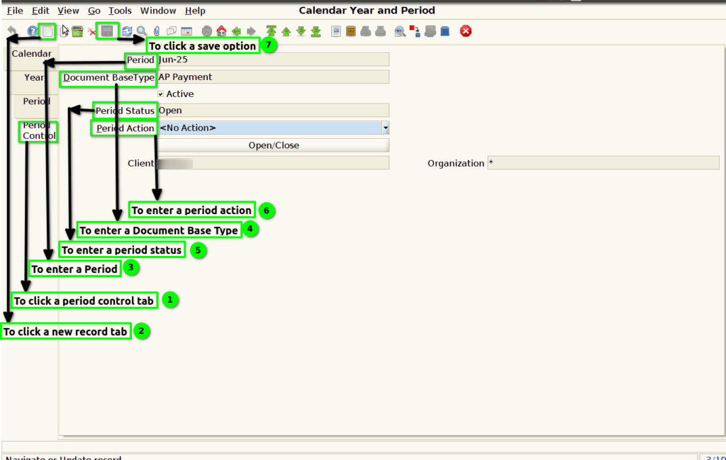The width and height of the screenshot is (726, 460).
Task: Click the Undo changes arrow icon
Action: pos(12,31)
